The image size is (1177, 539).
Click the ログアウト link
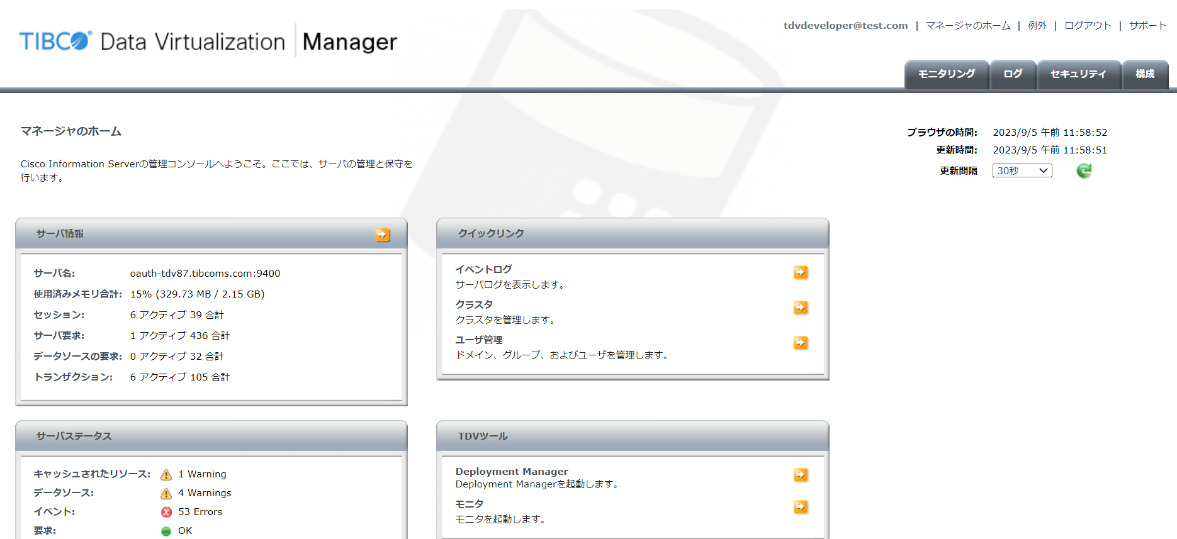[x=1088, y=26]
